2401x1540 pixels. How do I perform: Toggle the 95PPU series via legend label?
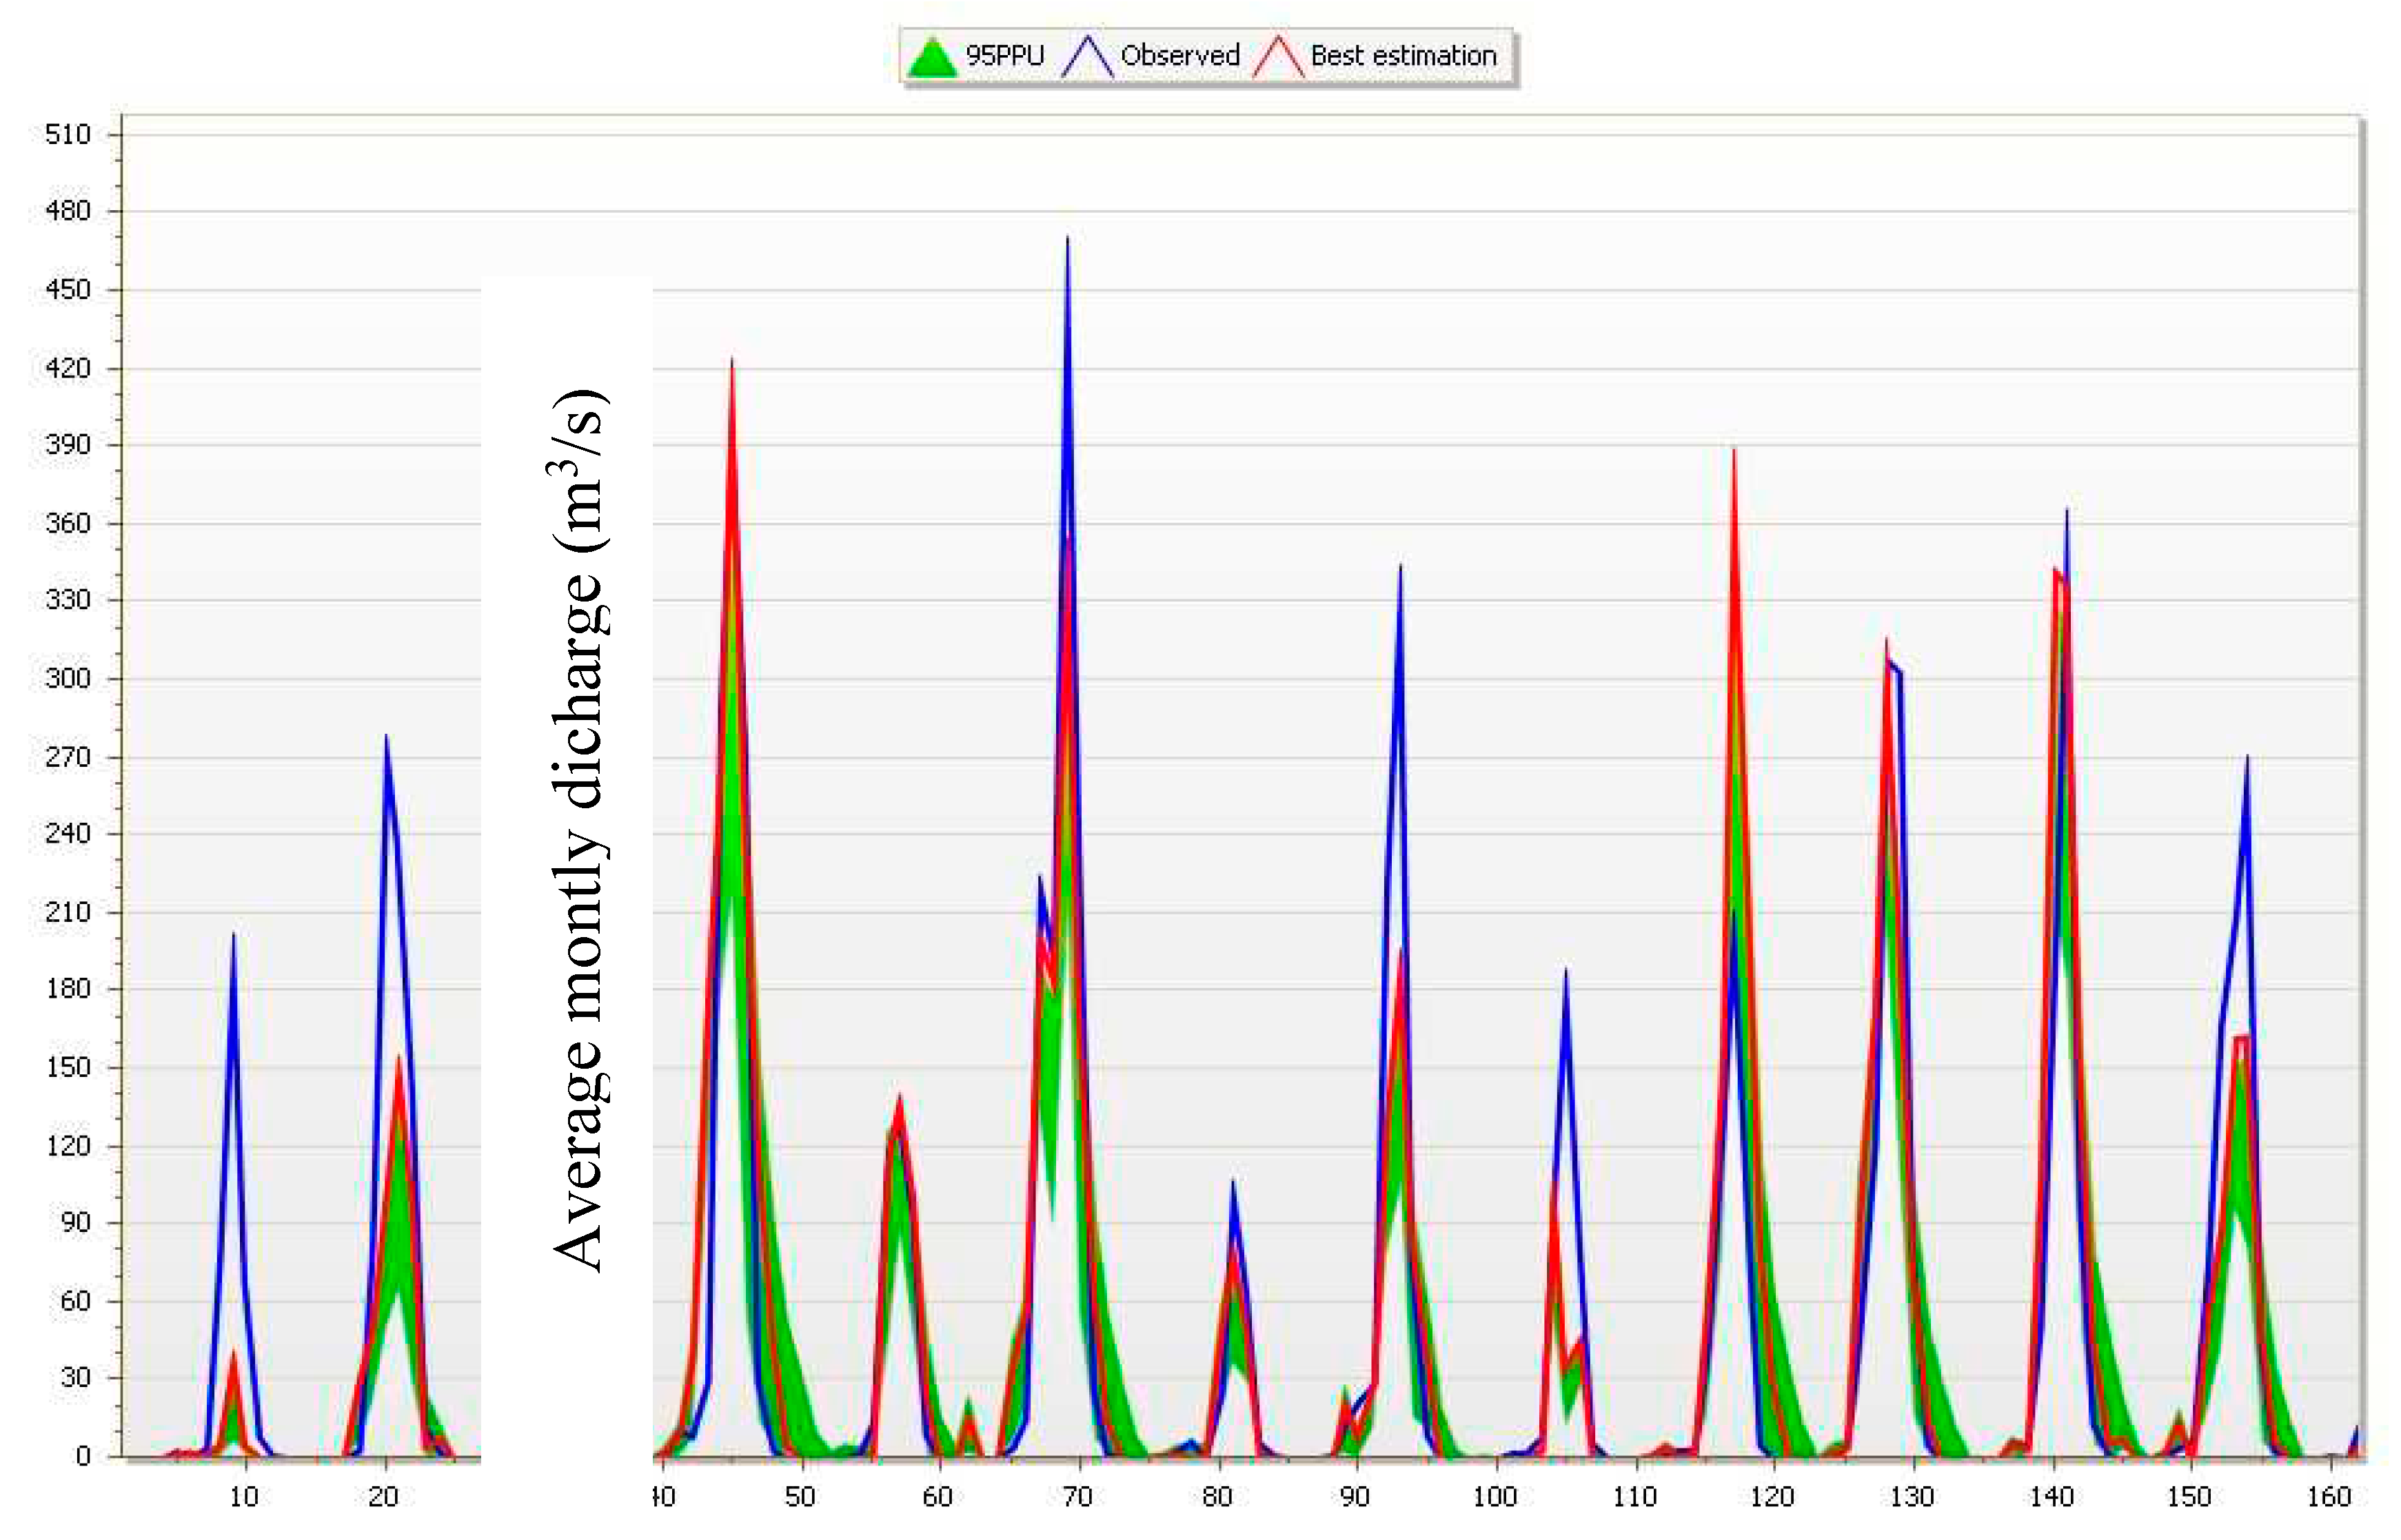[x=1004, y=56]
